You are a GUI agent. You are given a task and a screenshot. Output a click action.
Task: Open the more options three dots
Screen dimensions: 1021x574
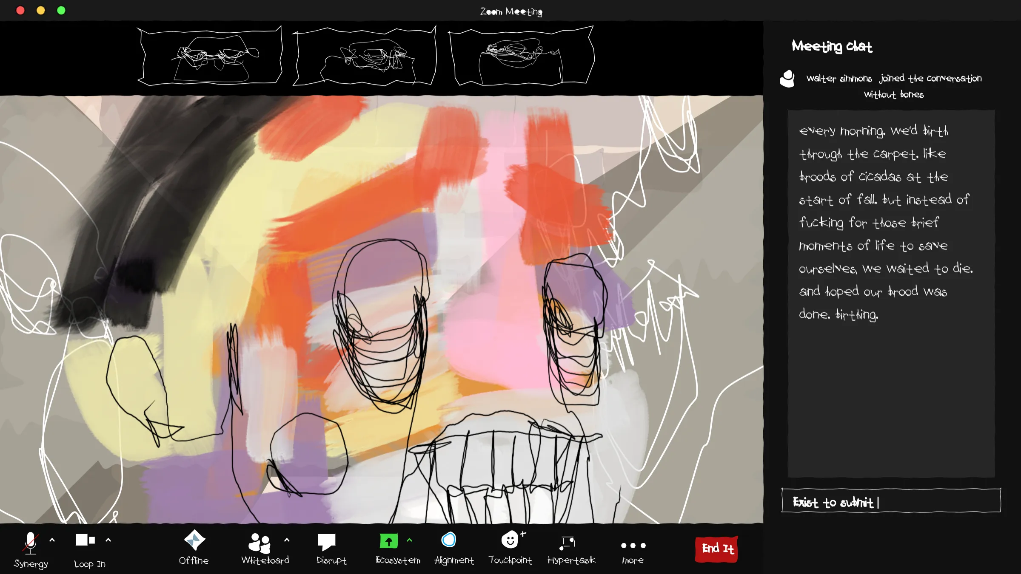(x=633, y=546)
